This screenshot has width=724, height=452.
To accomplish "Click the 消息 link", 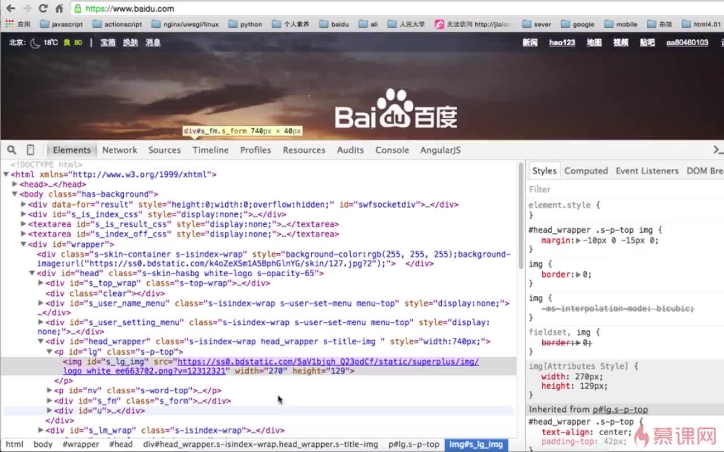I will click(153, 42).
